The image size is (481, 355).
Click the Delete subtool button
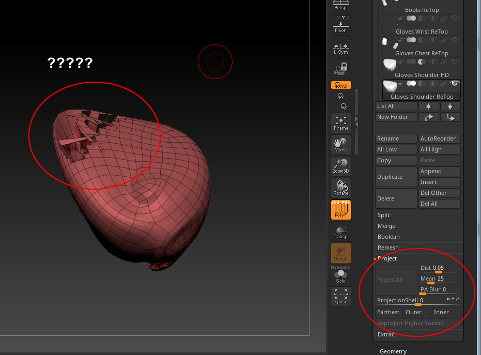396,198
